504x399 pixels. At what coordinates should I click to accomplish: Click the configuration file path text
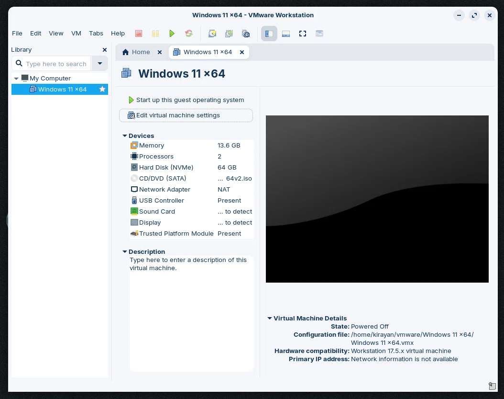[x=412, y=339]
